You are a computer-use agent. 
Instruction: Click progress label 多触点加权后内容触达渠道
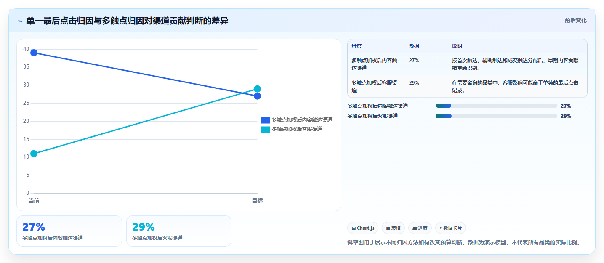378,106
